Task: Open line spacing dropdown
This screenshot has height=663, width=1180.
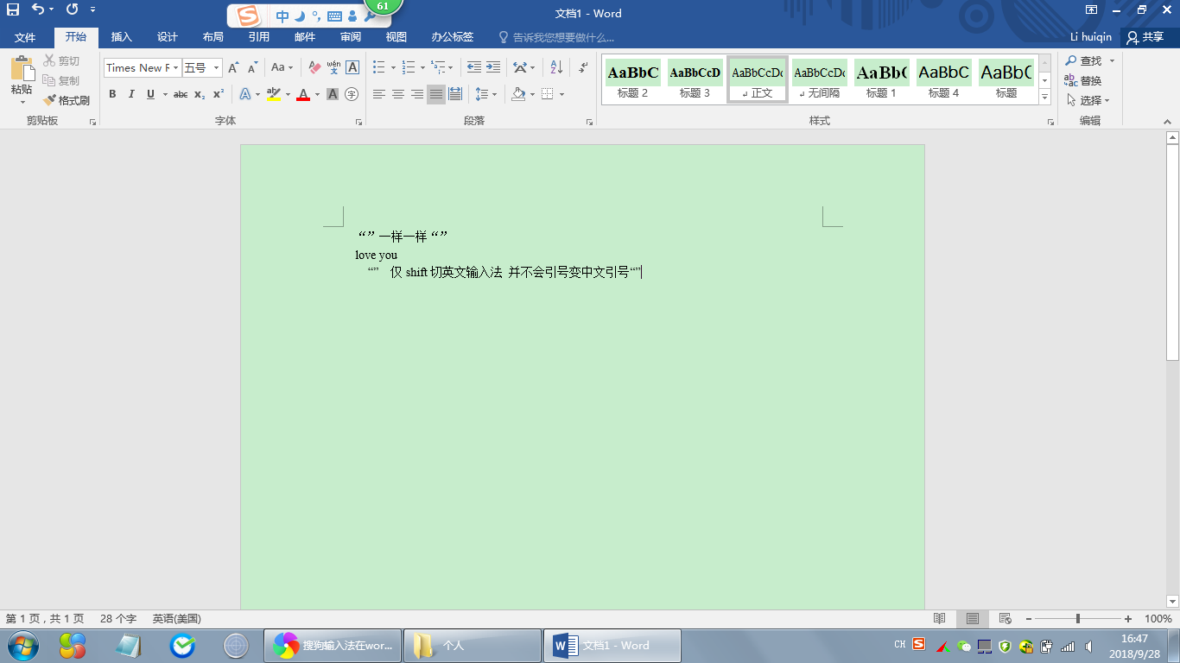Action: tap(486, 94)
